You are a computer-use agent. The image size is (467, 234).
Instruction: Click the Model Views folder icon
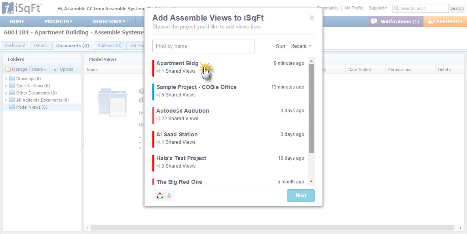pos(12,107)
